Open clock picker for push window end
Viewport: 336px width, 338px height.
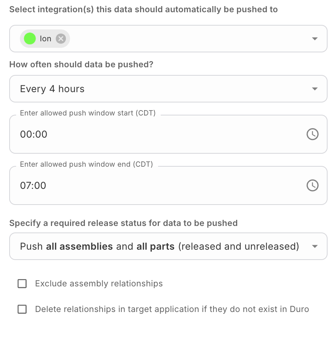312,185
